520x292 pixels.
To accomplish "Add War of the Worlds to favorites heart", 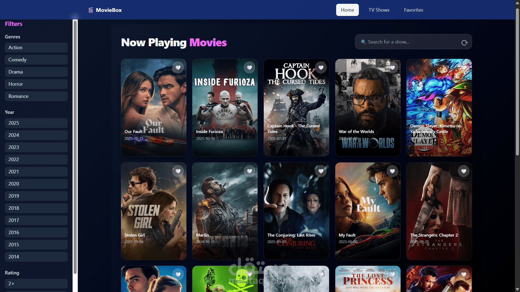I will (x=392, y=68).
